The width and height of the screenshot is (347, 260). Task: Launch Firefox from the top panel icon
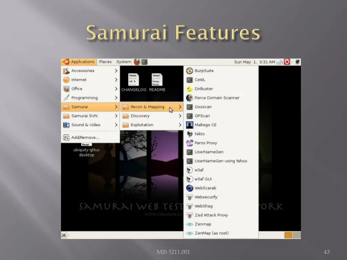pyautogui.click(x=137, y=62)
